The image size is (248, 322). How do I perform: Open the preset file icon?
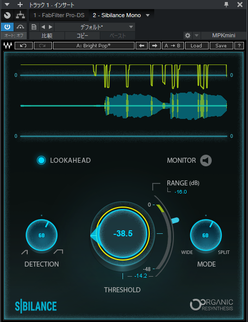pyautogui.click(x=34, y=27)
